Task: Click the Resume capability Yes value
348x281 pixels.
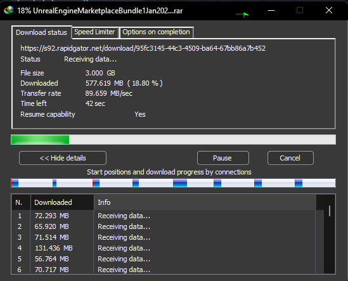Action: coord(140,114)
